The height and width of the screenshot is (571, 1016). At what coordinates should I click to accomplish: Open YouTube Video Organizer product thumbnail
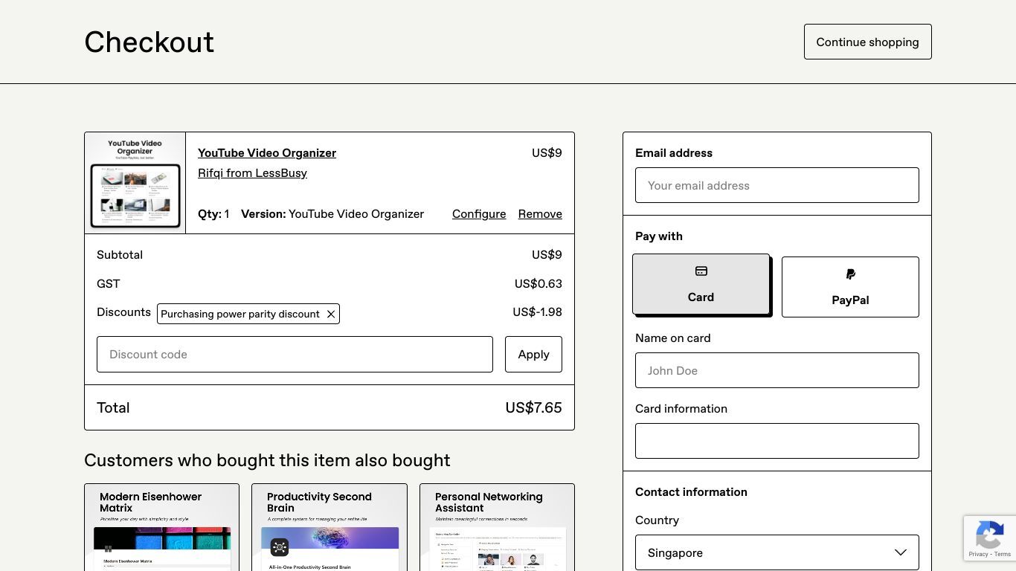pyautogui.click(x=135, y=183)
